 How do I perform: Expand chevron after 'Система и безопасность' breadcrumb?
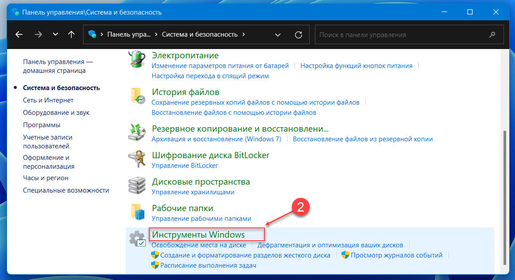[243, 34]
